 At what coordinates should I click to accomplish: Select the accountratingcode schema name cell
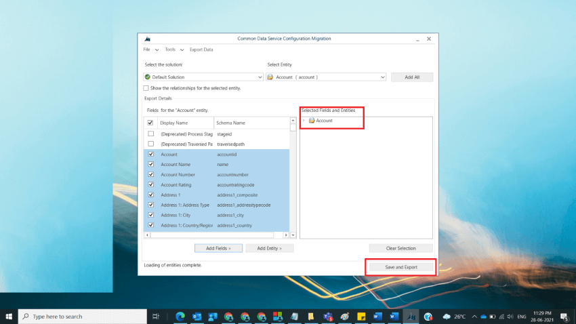(235, 185)
